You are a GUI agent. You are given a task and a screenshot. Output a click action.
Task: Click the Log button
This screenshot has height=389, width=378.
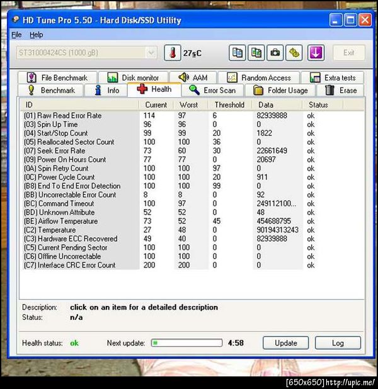coord(338,343)
